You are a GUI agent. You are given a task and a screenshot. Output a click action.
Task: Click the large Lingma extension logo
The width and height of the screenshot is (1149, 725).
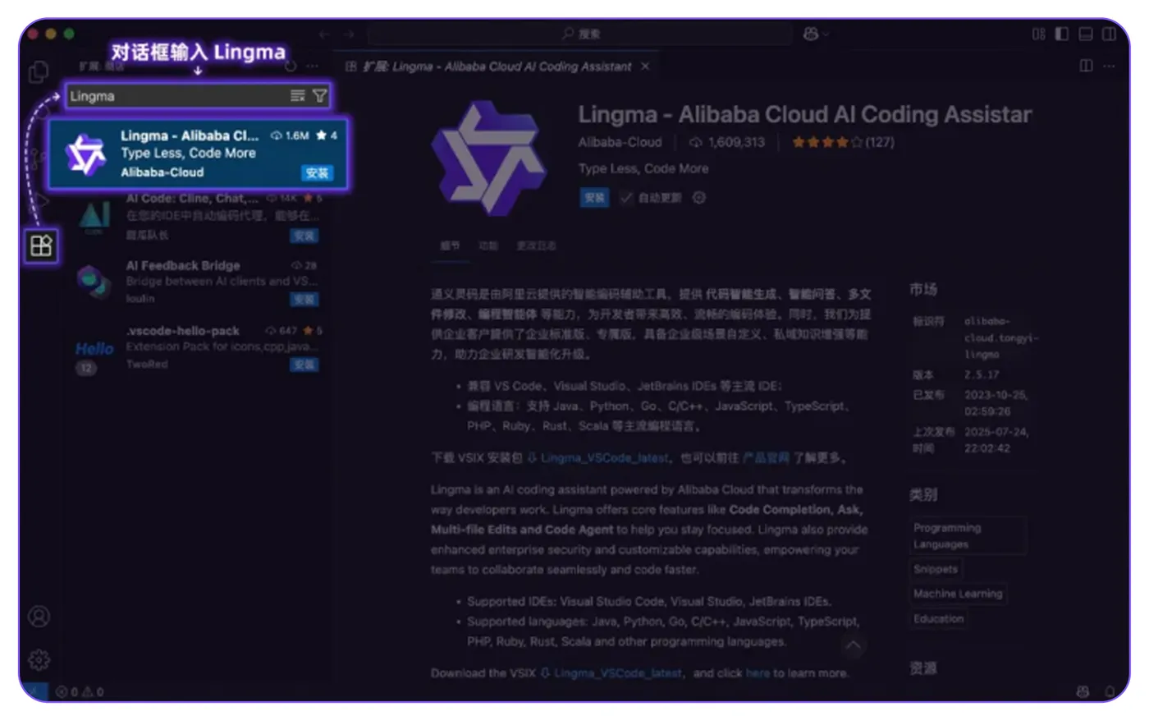pos(488,158)
